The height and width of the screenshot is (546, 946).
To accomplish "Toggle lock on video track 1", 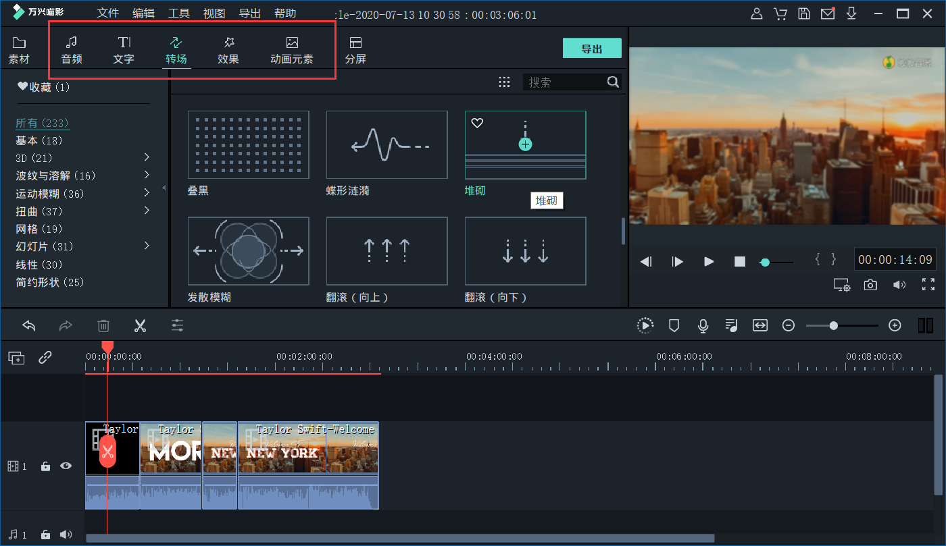I will 45,466.
